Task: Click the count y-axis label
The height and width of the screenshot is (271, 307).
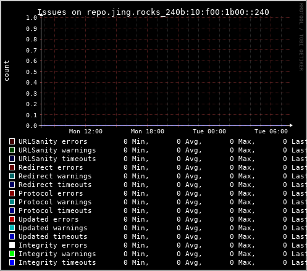Action: click(7, 70)
